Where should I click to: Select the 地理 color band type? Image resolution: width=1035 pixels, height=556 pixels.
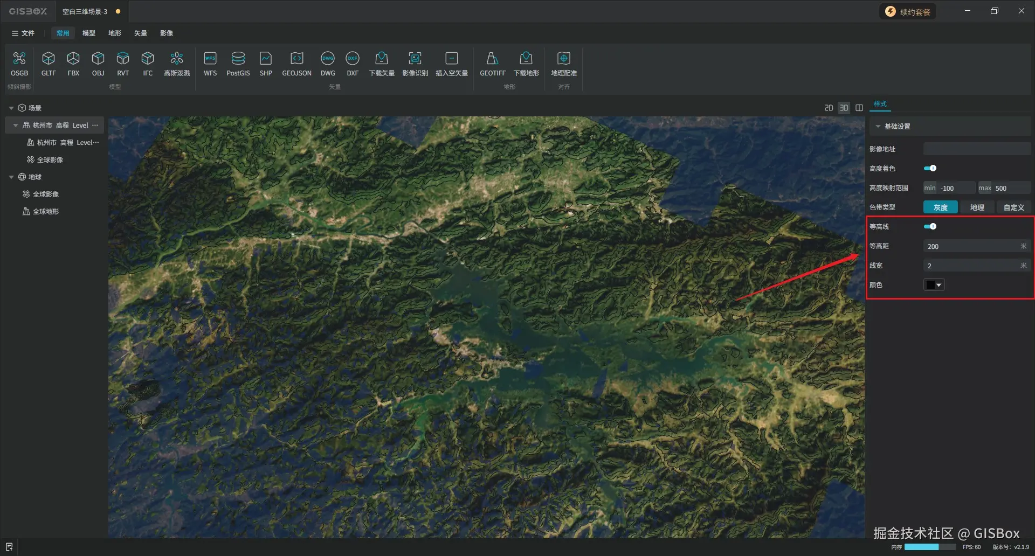coord(977,207)
